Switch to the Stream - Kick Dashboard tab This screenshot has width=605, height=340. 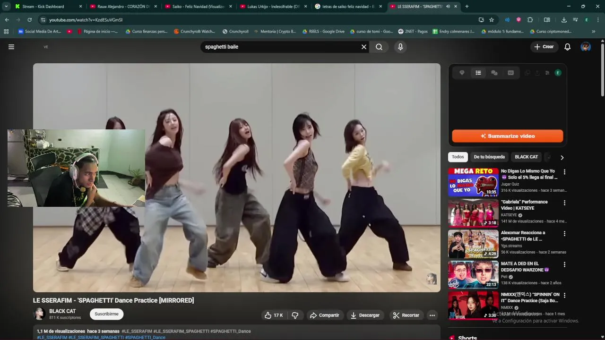[x=47, y=7]
